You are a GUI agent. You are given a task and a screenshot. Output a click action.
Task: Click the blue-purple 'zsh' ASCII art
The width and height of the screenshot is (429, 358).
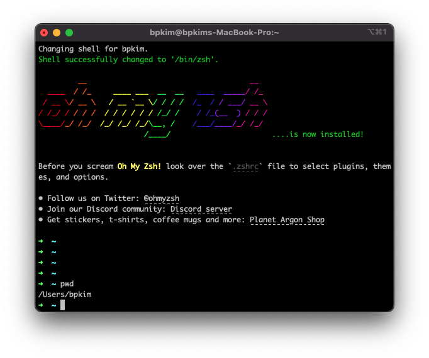pos(230,105)
